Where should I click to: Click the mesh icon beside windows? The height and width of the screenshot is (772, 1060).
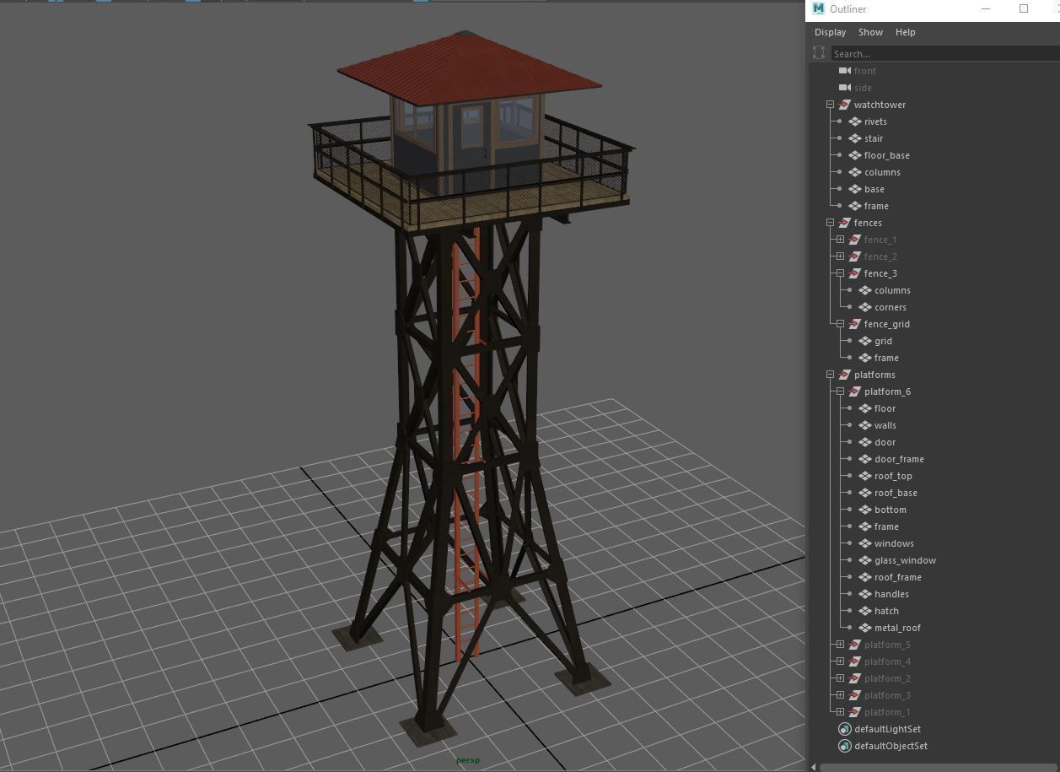click(865, 543)
